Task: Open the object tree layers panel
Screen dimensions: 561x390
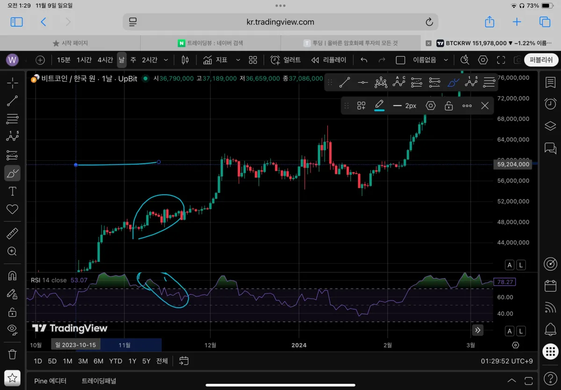Action: pos(550,126)
